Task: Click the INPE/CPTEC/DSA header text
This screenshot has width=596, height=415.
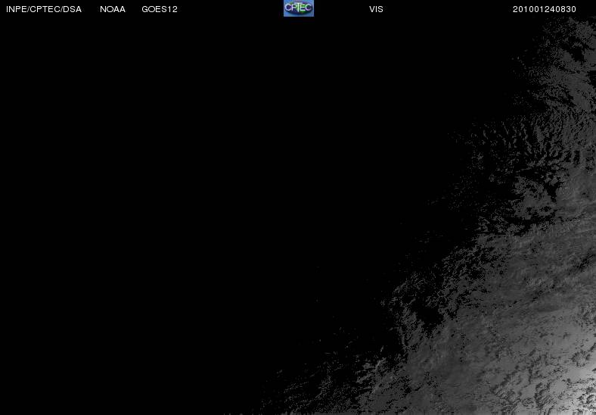Action: click(44, 9)
